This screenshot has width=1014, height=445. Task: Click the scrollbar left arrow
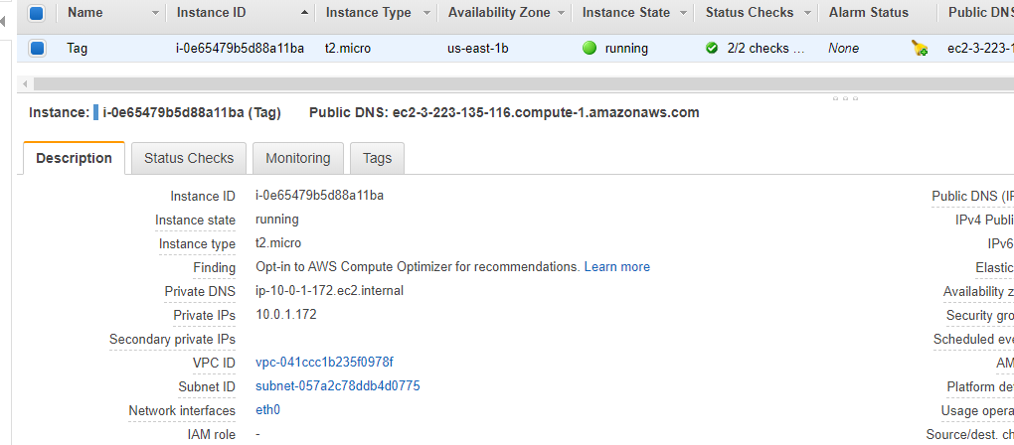point(25,84)
